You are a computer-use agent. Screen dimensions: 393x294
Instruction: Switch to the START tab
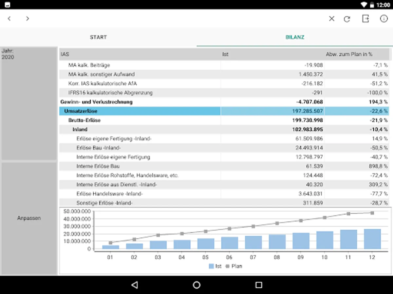coord(98,37)
